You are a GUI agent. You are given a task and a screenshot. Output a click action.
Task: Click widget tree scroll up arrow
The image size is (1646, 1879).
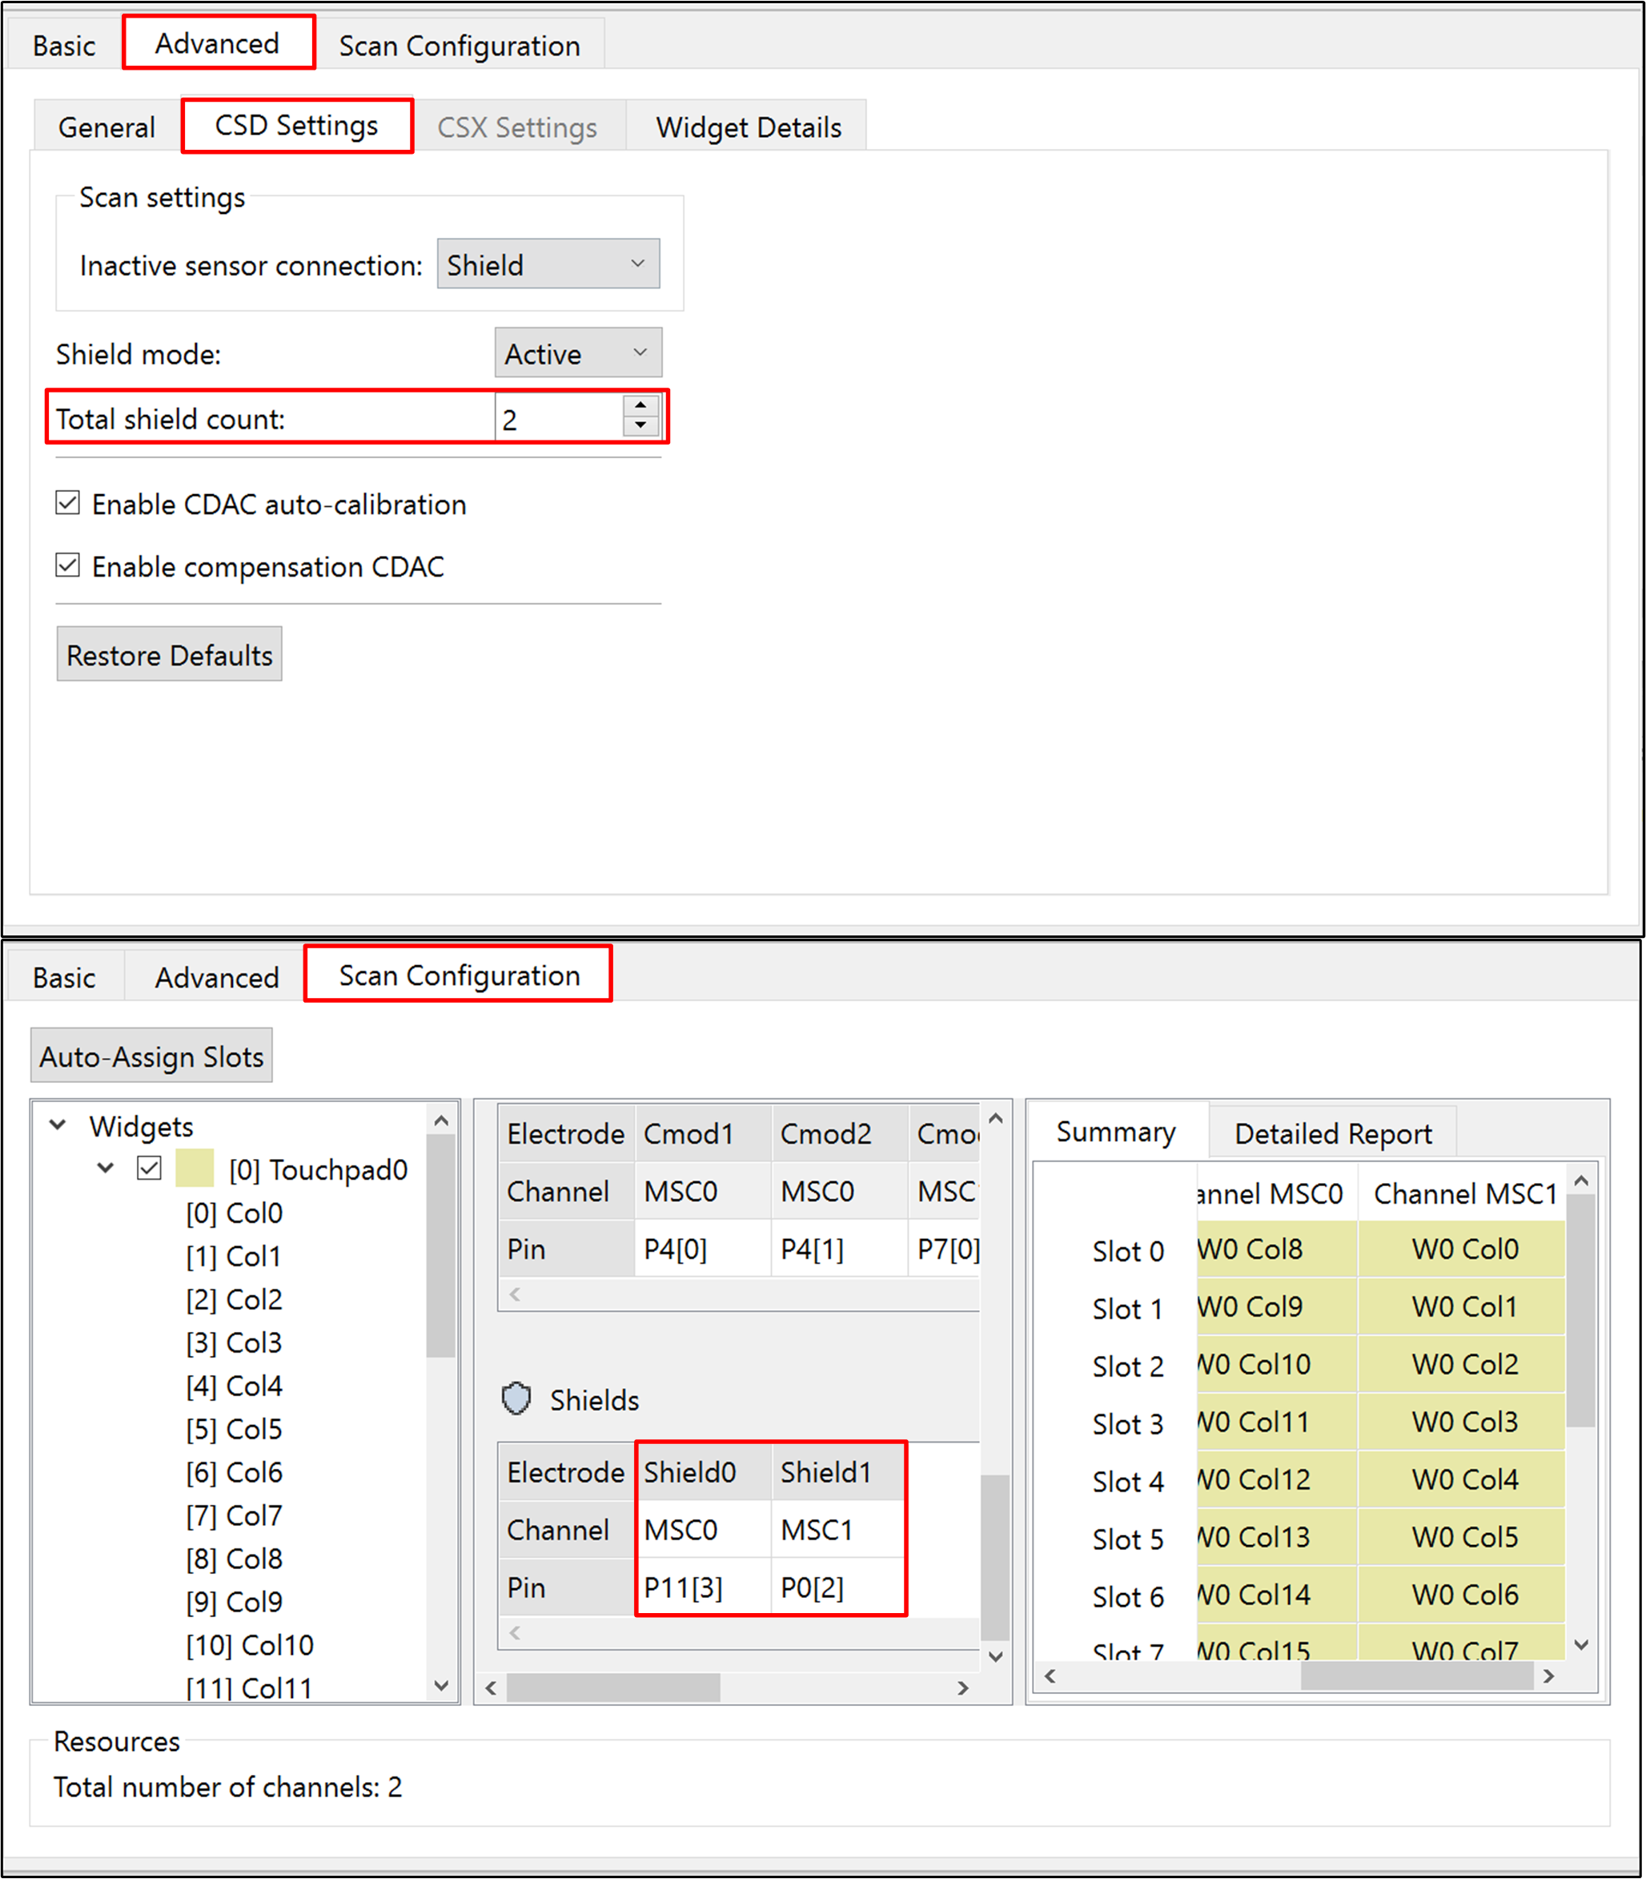tap(442, 1120)
